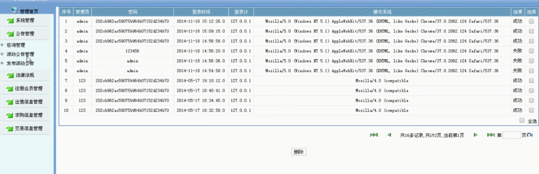This screenshot has height=174, width=539.
Task: Tick the checkbox for row 7
Action: [531, 81]
